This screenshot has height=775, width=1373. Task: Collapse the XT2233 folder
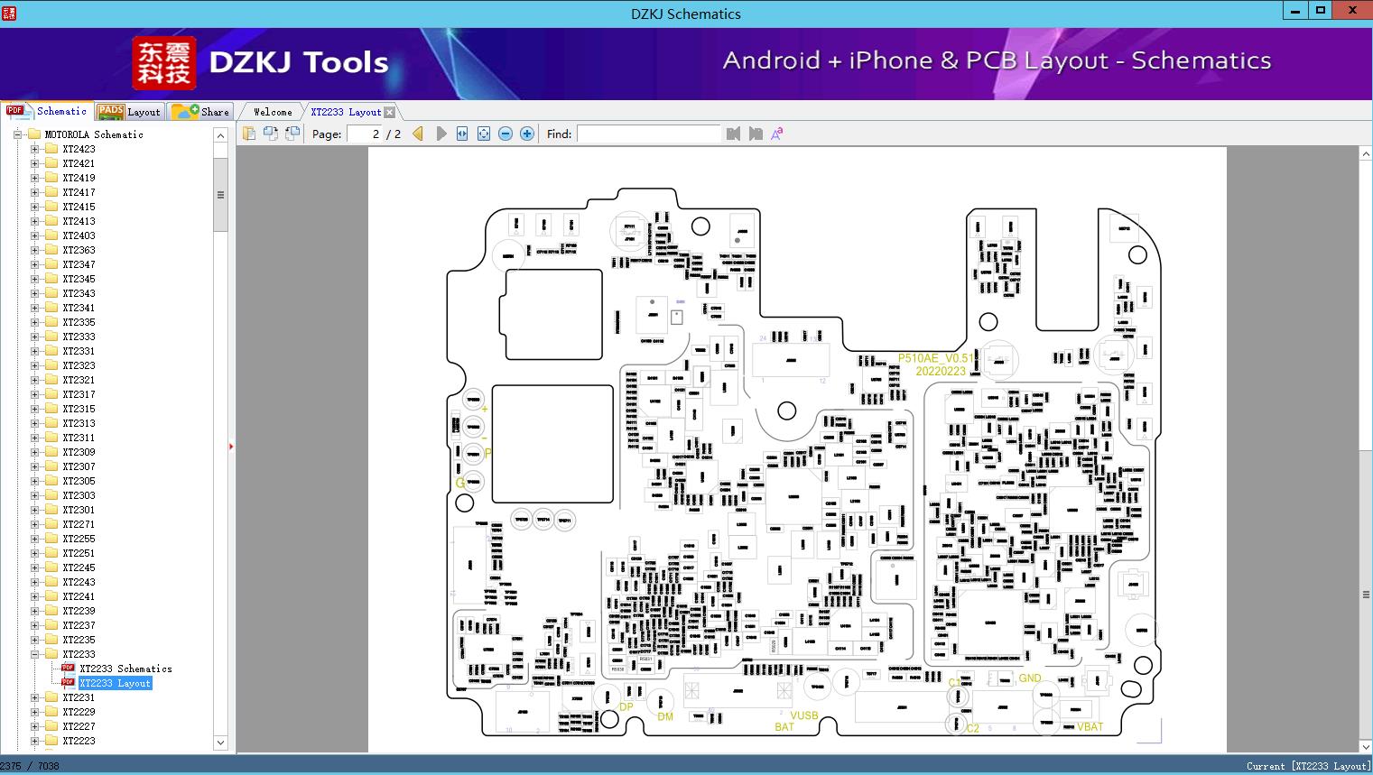[33, 653]
